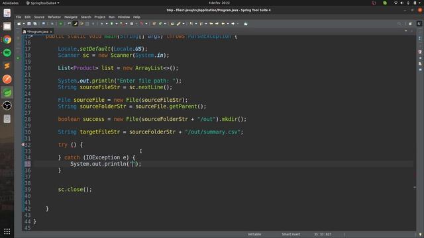Go to next annotation icon
This screenshot has width=424, height=238.
pos(191,24)
